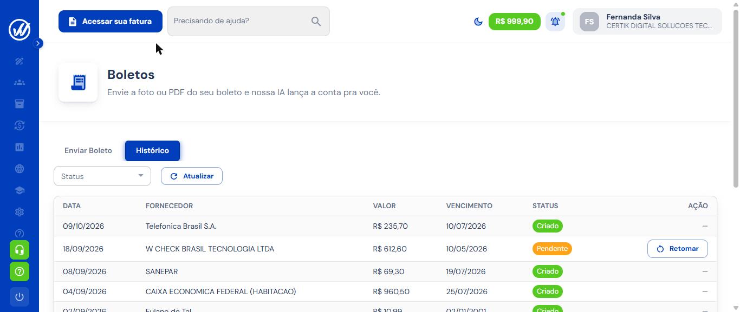Click the STATUS column header
Viewport: 740px width, 312px height.
[545, 206]
